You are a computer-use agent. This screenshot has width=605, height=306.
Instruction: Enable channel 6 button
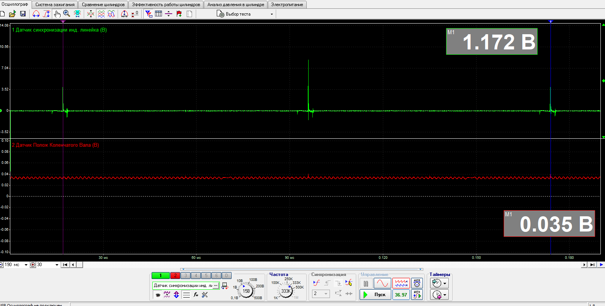click(x=216, y=276)
